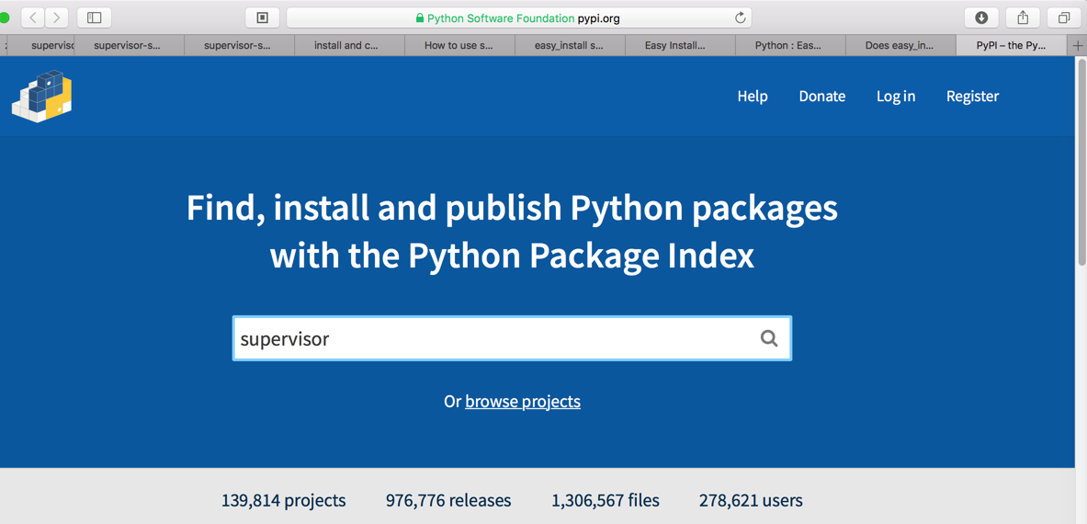Open the Help link

pyautogui.click(x=753, y=96)
